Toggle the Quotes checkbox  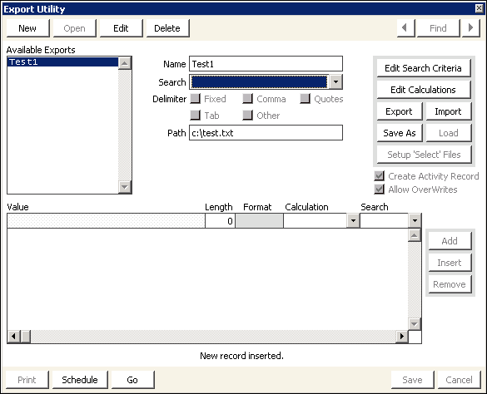pos(305,99)
